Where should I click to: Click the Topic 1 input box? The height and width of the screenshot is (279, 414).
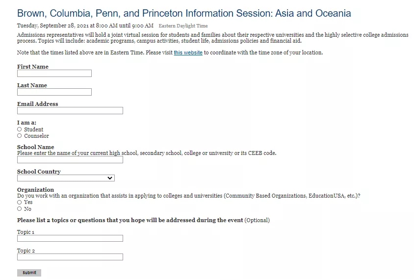(70, 239)
